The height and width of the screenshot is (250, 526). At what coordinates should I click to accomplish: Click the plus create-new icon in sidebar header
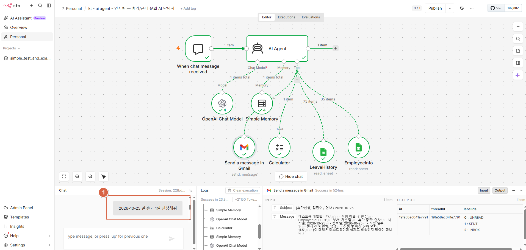pyautogui.click(x=31, y=5)
